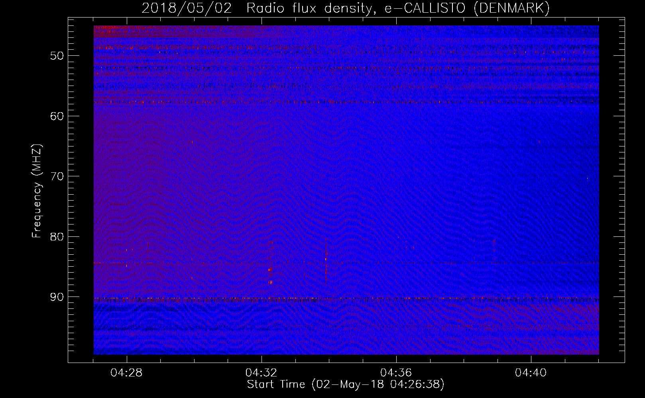Click the 04:32 time tick label
The width and height of the screenshot is (645, 398).
[261, 373]
